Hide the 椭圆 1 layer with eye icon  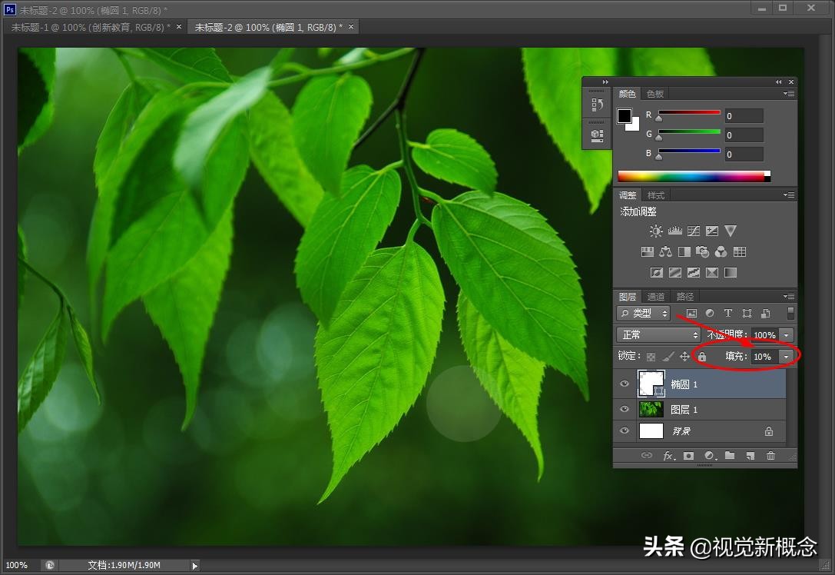pos(625,384)
